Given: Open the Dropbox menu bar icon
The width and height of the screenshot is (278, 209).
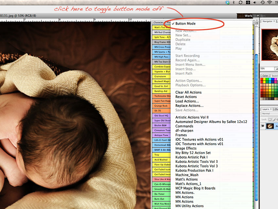Looking at the screenshot, I should (x=228, y=3).
